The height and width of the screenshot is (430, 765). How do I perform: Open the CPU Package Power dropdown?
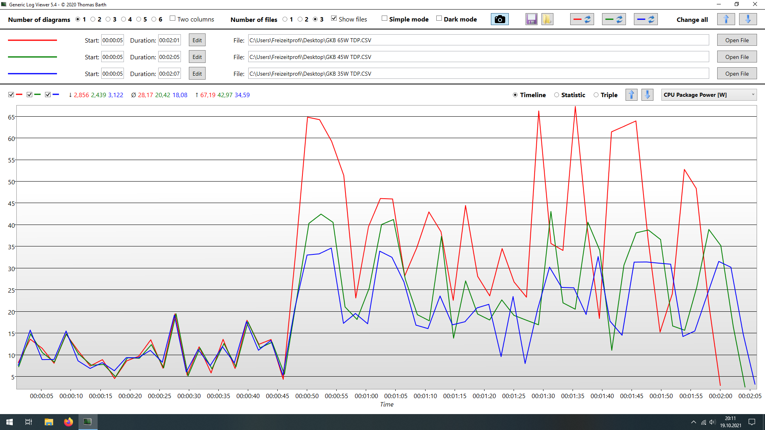pyautogui.click(x=709, y=95)
